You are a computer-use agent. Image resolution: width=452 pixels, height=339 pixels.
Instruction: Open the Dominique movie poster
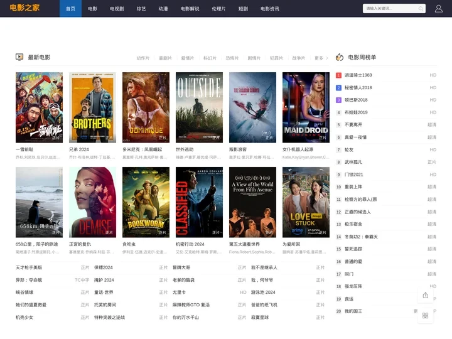coord(146,107)
